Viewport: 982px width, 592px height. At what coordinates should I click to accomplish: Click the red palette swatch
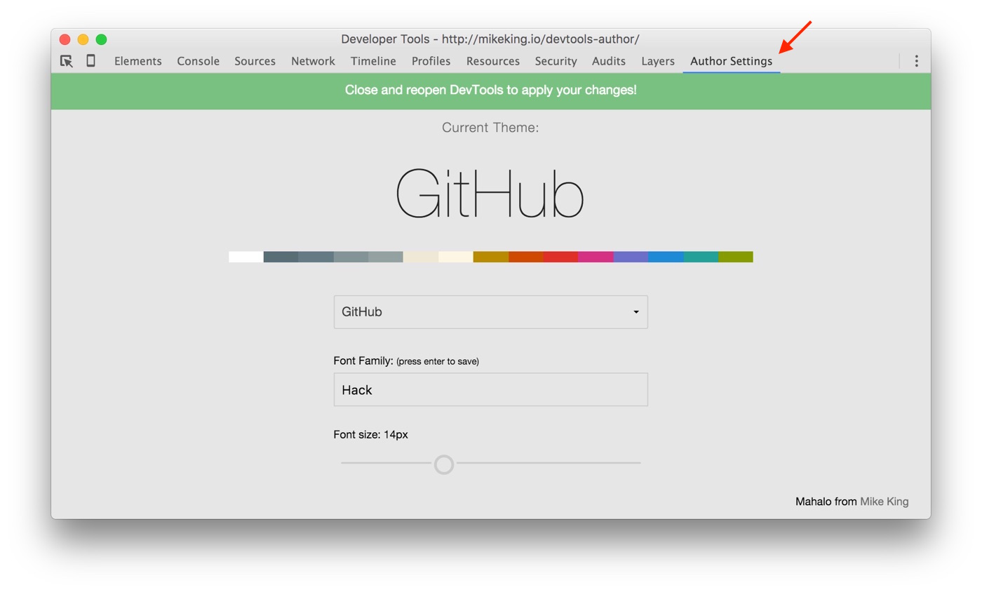tap(561, 257)
